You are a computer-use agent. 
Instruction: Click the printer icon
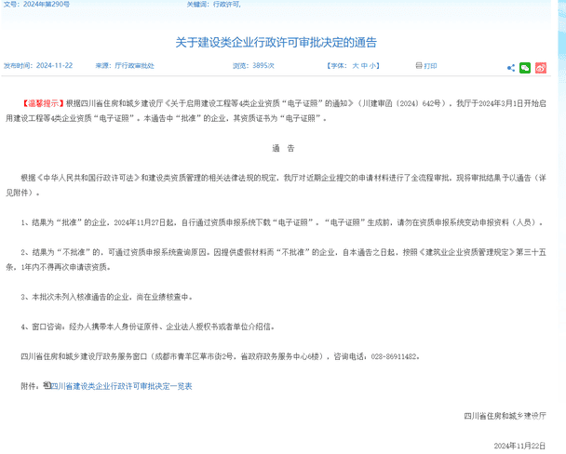coord(417,67)
